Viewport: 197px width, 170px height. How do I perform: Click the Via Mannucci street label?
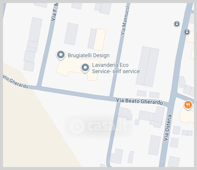tap(125, 20)
